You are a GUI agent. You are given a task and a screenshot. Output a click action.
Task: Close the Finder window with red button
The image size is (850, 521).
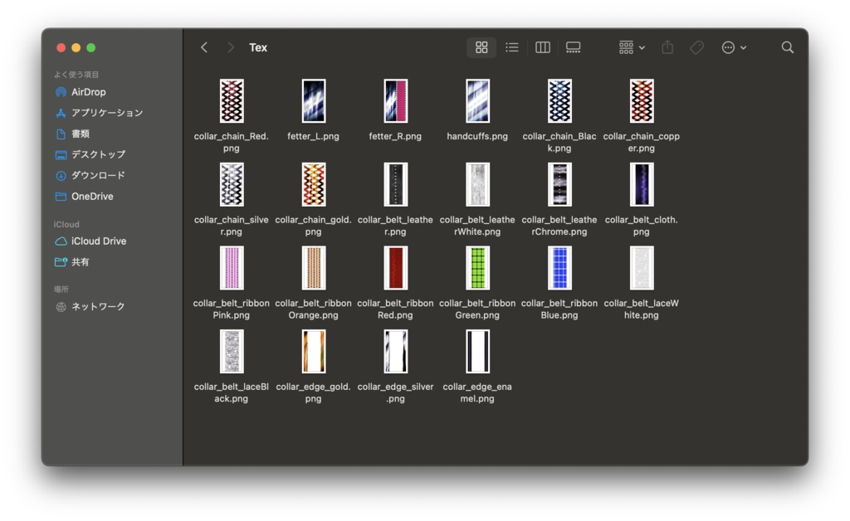61,47
